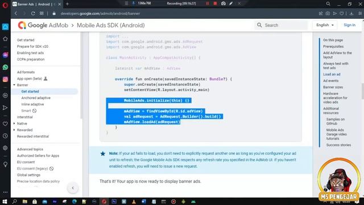Collapse the left navigation panel chevron
Image resolution: width=364 pixels, height=205 pixels.
tap(73, 188)
